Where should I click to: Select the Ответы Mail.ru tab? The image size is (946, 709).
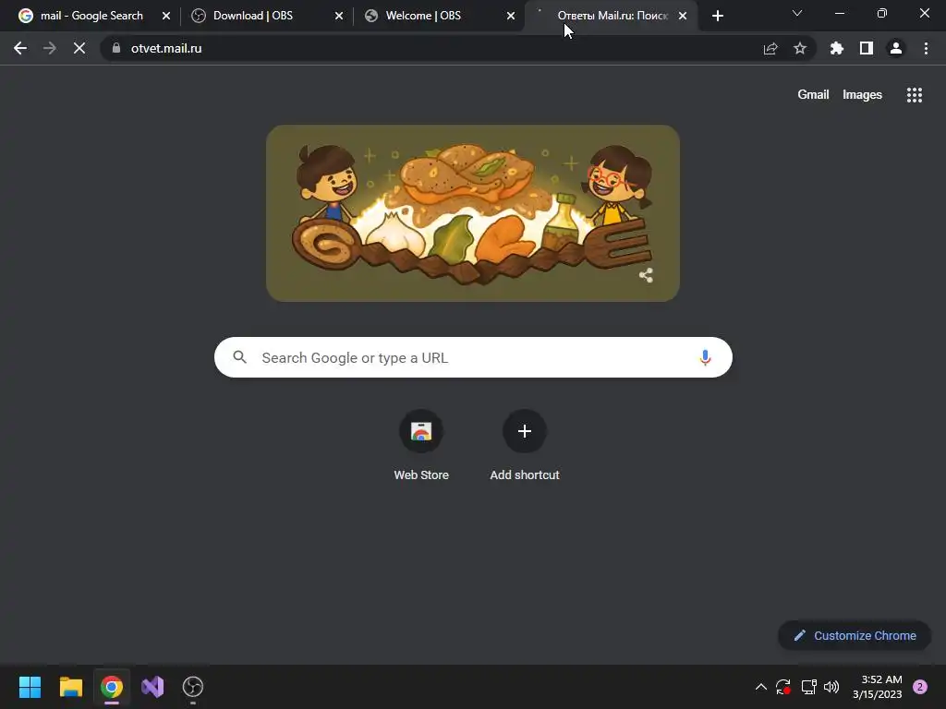(x=612, y=17)
